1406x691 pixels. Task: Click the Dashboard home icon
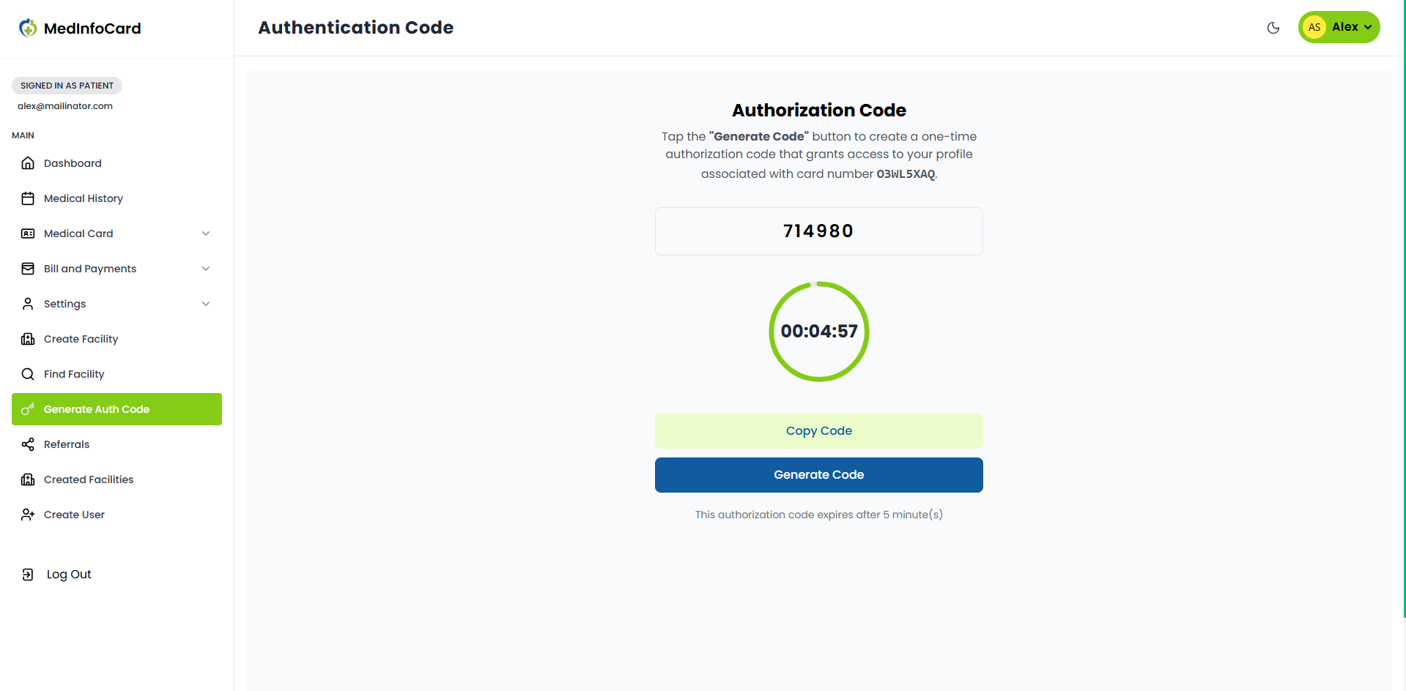[28, 163]
